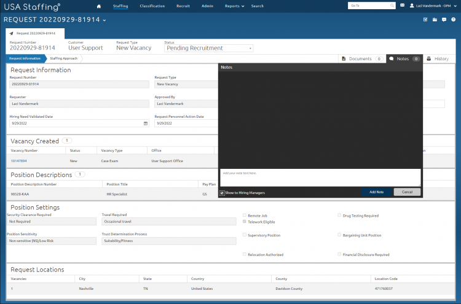Open the Admin menu
461x304 pixels.
tap(207, 6)
